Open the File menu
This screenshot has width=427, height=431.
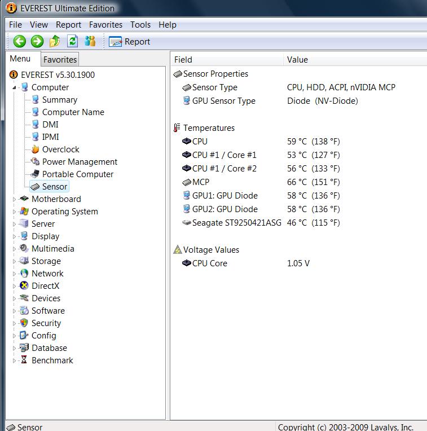tap(15, 25)
